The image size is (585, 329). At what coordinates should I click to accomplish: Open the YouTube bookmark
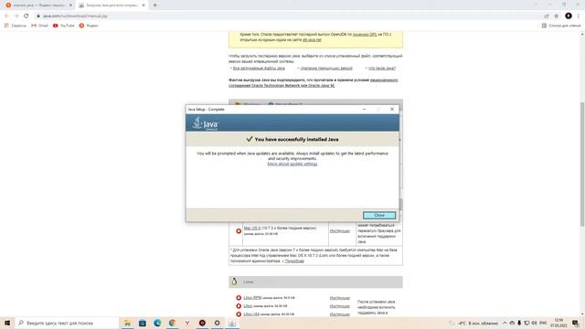tap(64, 26)
